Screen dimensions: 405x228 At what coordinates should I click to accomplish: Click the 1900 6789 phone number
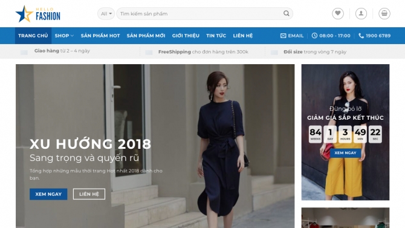(378, 36)
